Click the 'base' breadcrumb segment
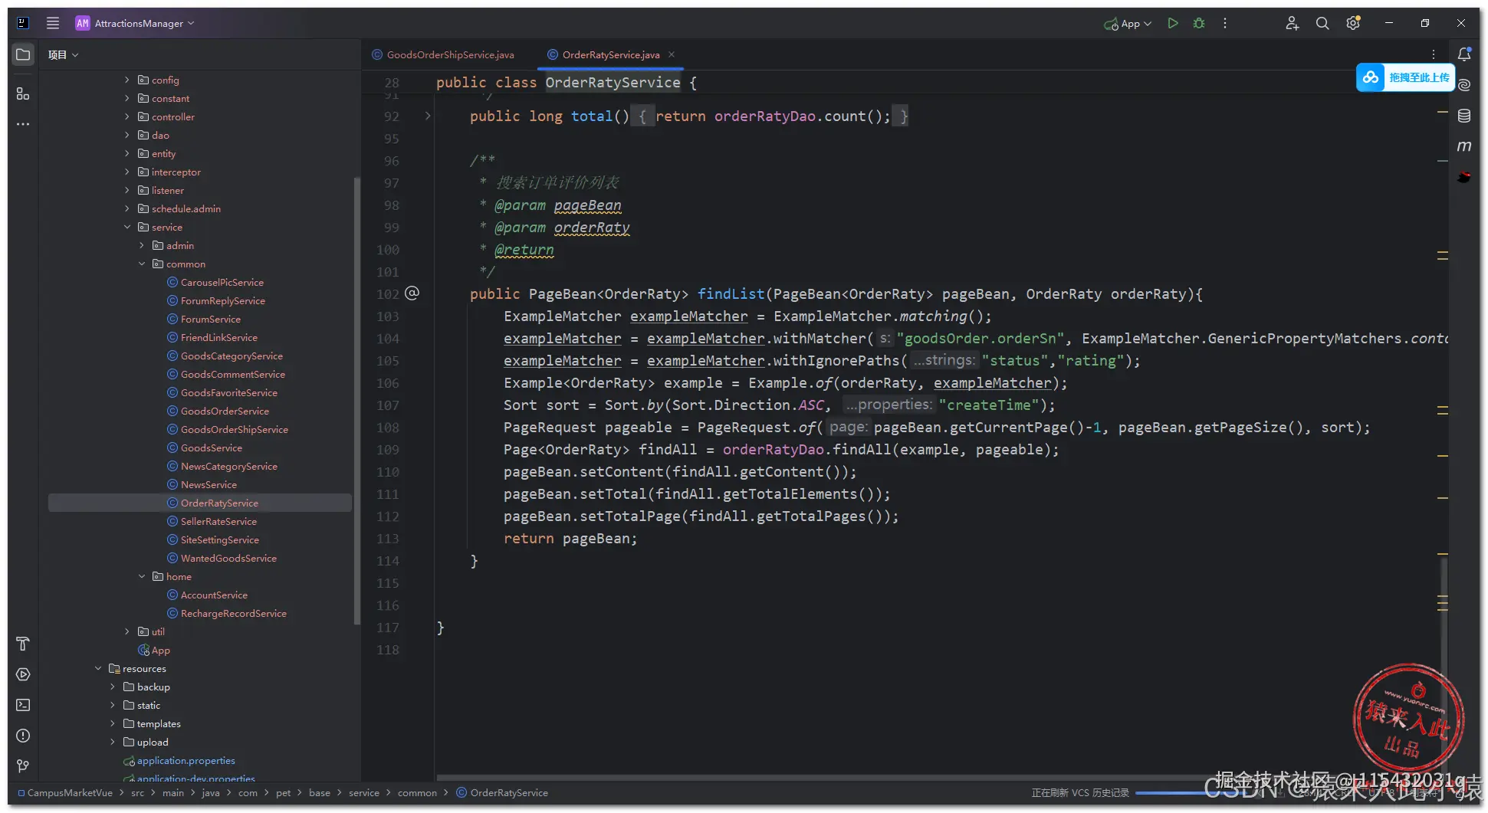Viewport: 1488px width, 813px height. tap(320, 793)
